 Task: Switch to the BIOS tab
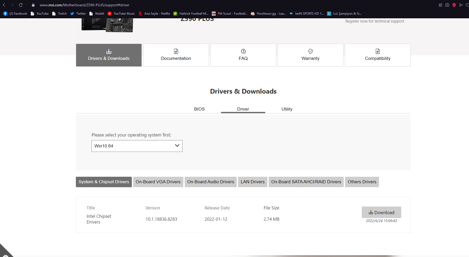click(x=199, y=109)
